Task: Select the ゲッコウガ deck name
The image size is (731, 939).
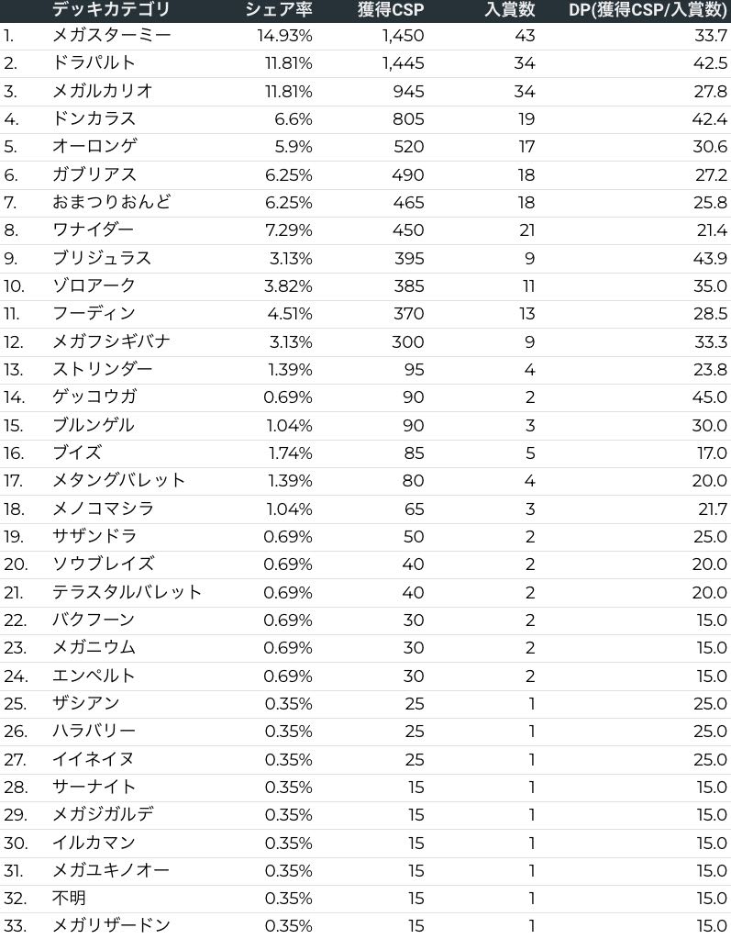Action: point(94,397)
